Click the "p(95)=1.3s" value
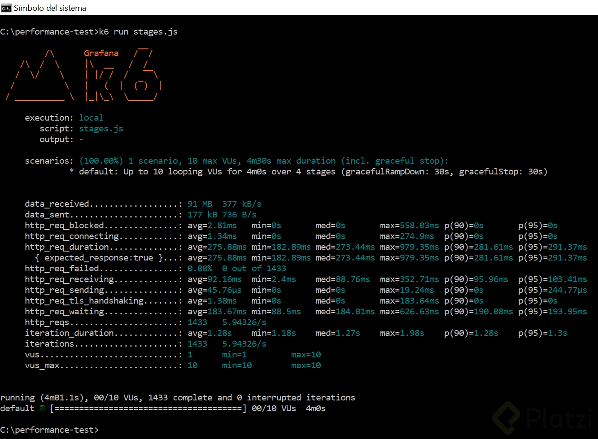Viewport: 598px width, 439px height. [x=543, y=333]
